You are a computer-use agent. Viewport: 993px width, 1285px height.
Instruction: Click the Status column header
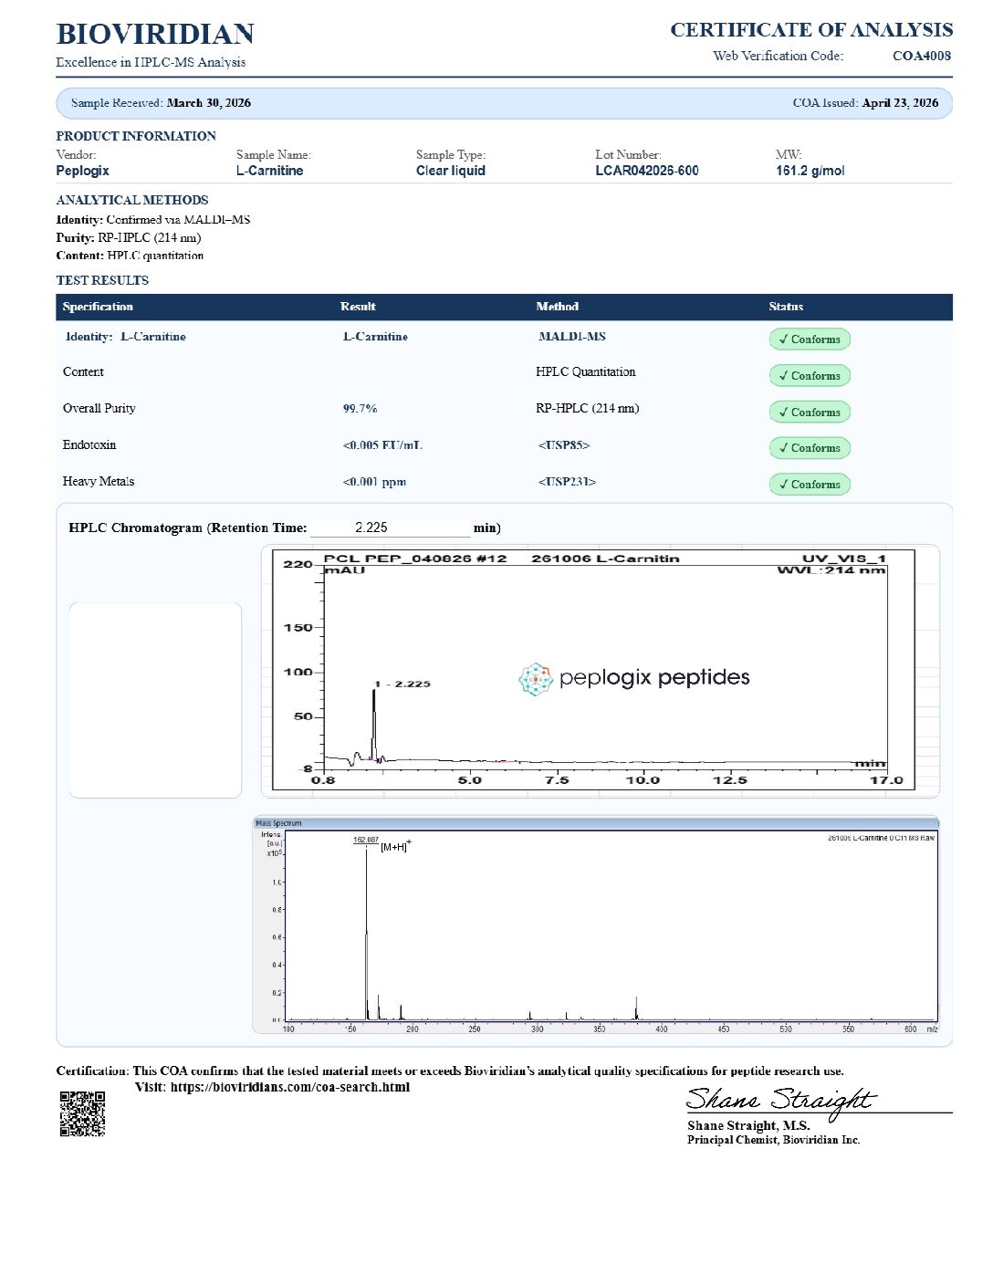point(786,307)
